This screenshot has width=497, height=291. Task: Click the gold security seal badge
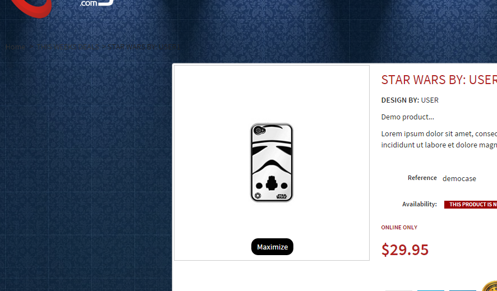pos(490,285)
